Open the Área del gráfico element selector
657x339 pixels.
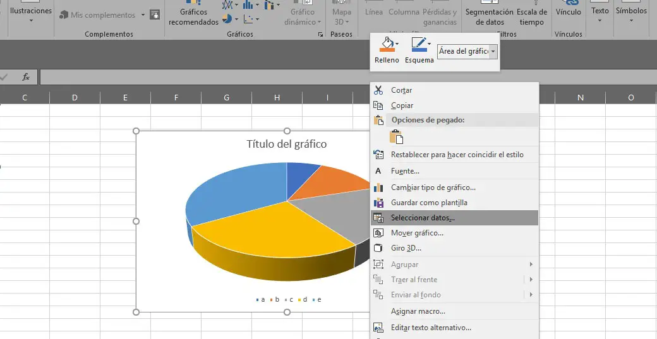click(x=467, y=51)
